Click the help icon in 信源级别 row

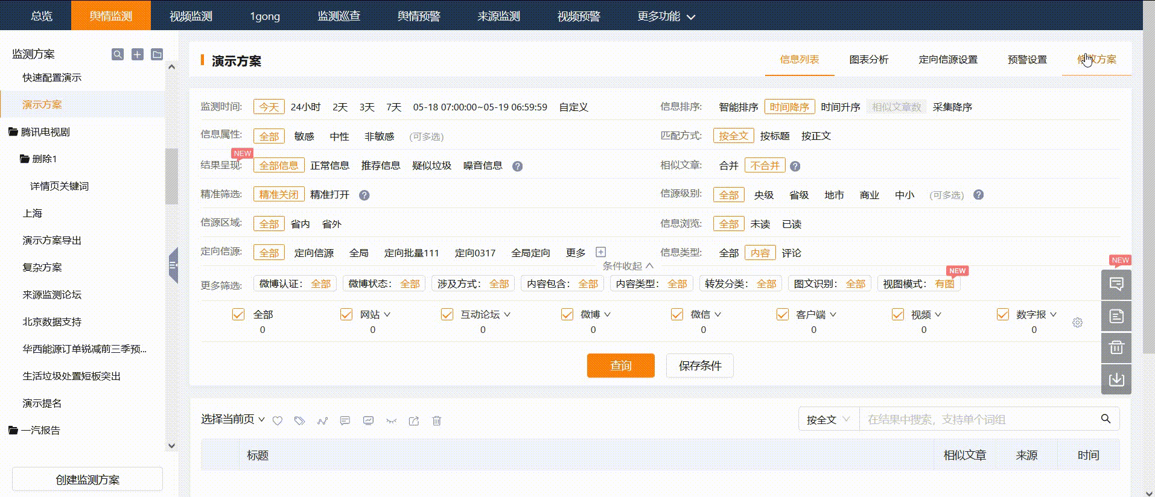pyautogui.click(x=979, y=195)
